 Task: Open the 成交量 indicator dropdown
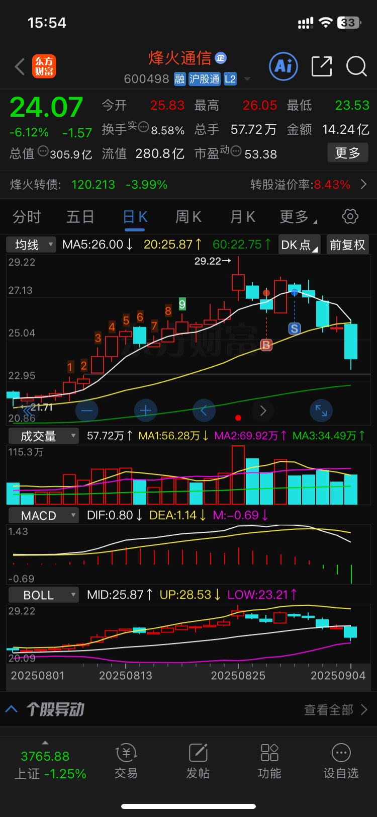tap(44, 436)
